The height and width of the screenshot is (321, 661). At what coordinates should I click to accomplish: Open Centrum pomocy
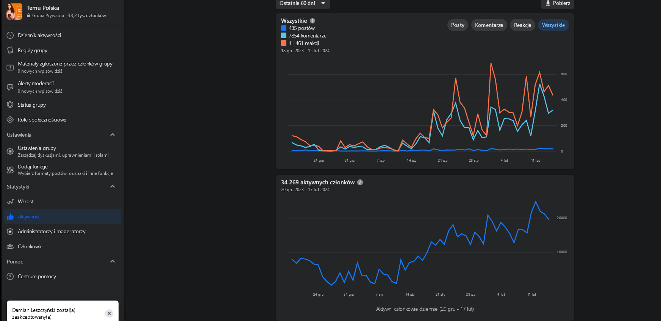(x=63, y=276)
